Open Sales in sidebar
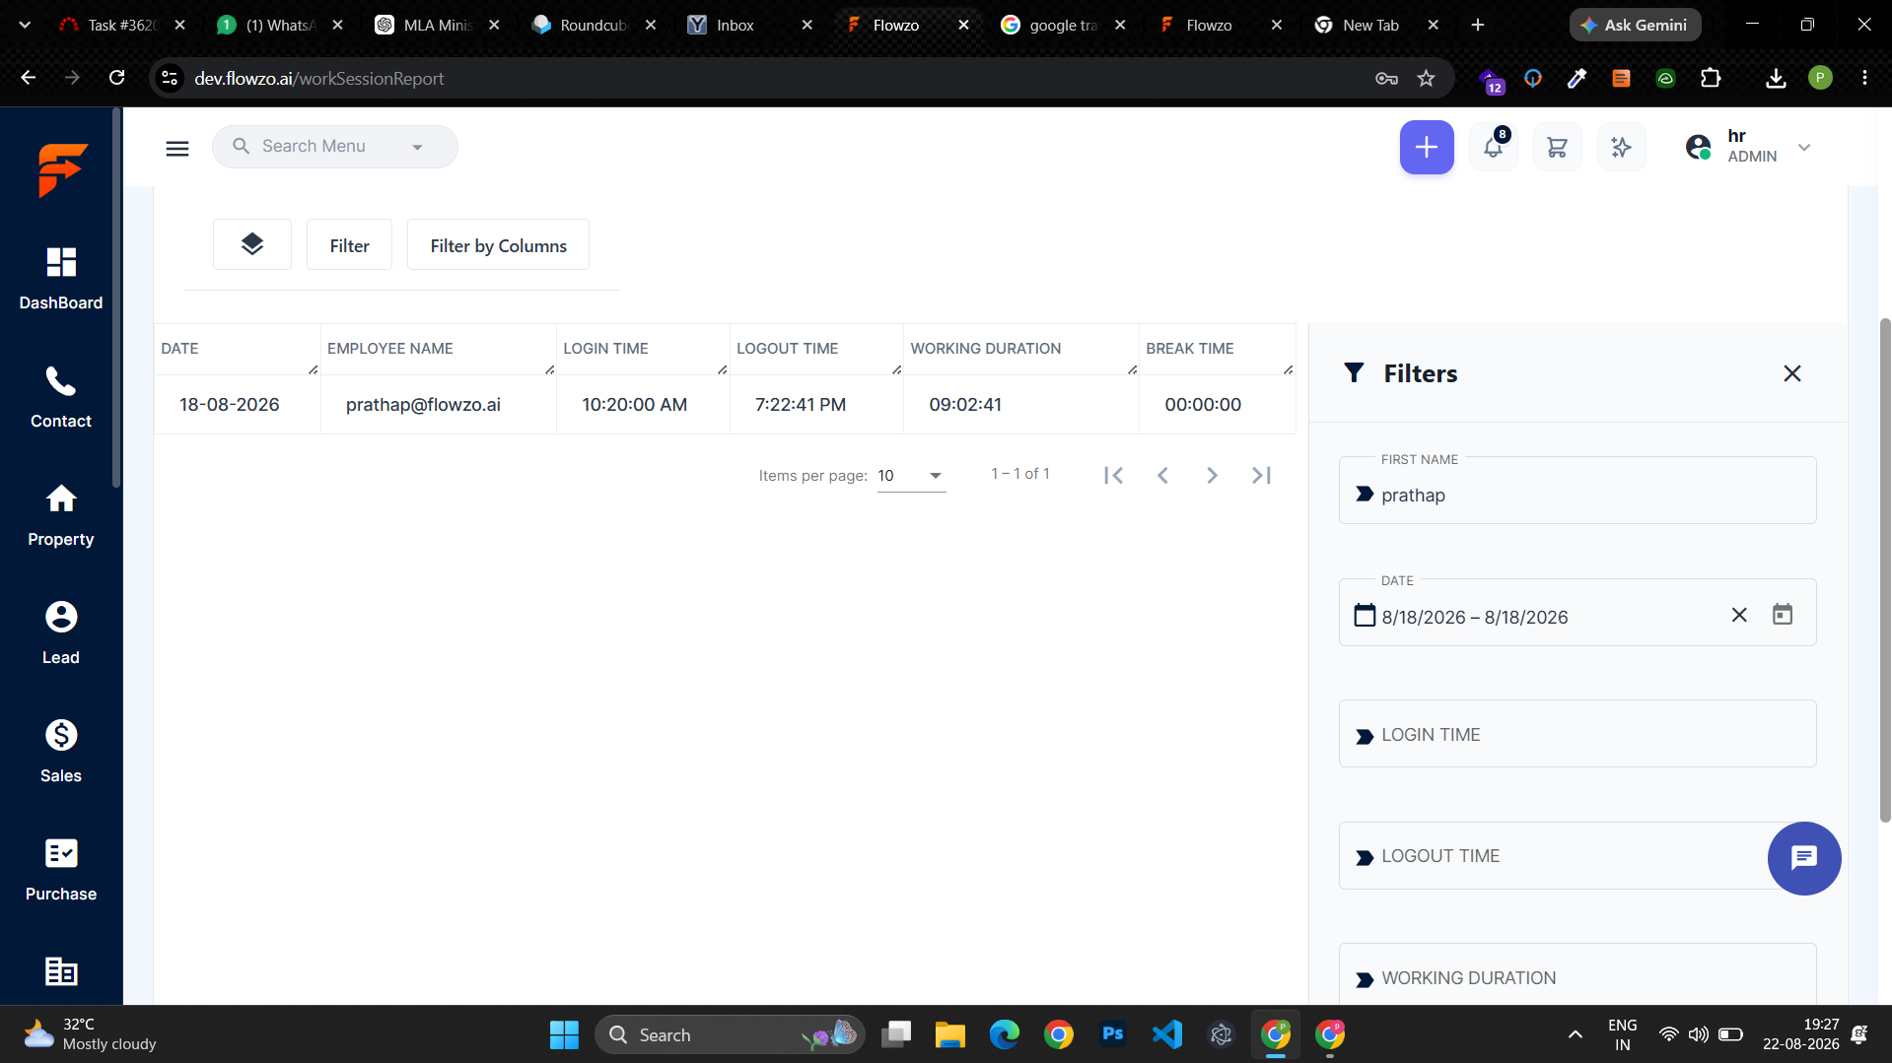The height and width of the screenshot is (1063, 1892). coord(61,752)
